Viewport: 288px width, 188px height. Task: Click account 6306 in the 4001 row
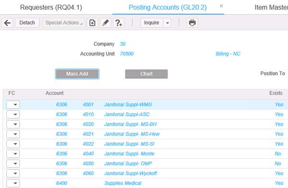pyautogui.click(x=62, y=105)
